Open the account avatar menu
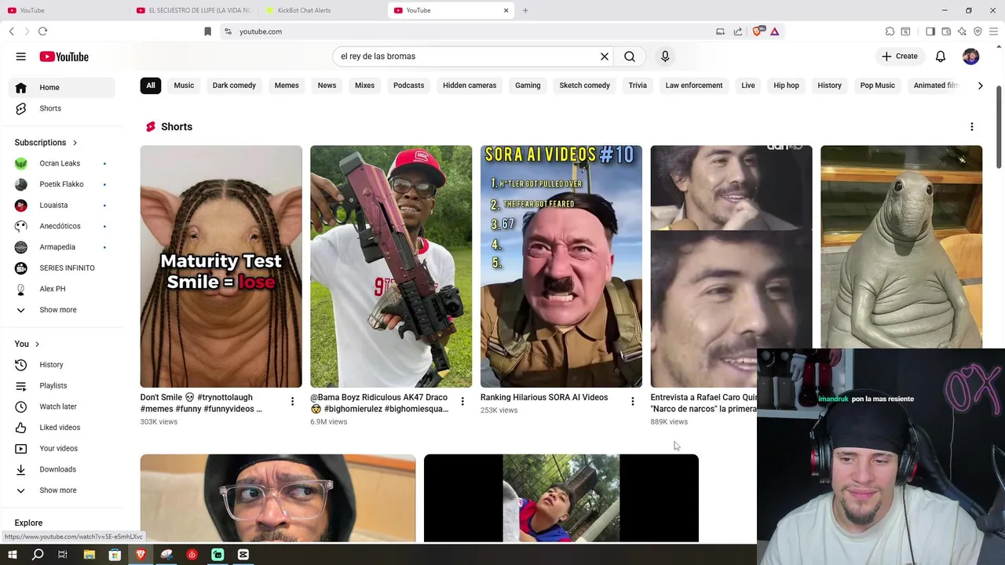Viewport: 1005px width, 565px height. [x=971, y=56]
